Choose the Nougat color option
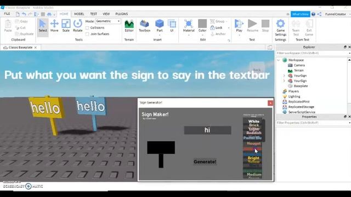351x197 pixels. [x=253, y=143]
